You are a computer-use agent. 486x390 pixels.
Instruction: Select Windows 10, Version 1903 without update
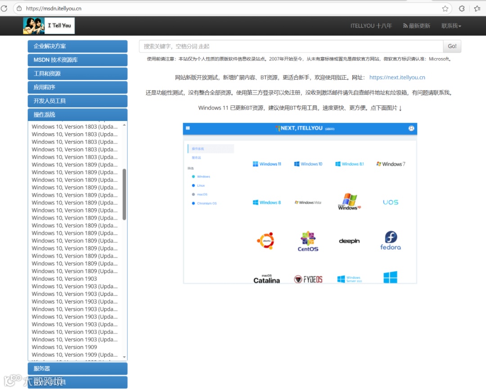point(64,279)
